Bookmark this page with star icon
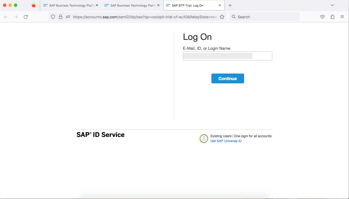Viewport: 349px width, 199px height. [222, 17]
